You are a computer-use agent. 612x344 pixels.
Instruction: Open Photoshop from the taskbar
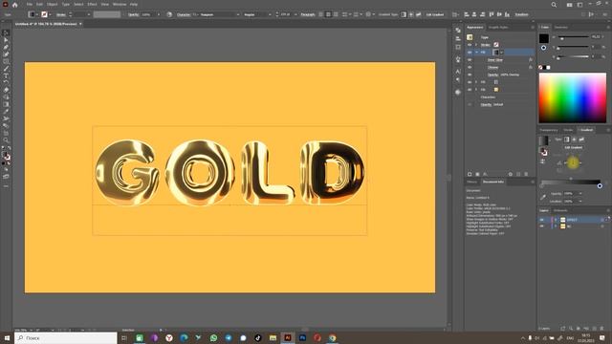coord(302,337)
